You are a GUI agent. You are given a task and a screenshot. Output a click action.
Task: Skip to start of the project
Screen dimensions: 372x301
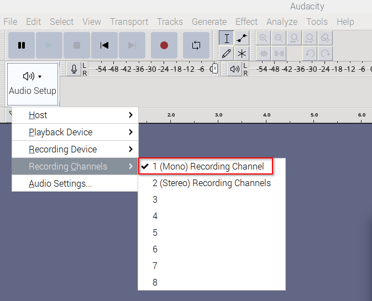tap(104, 45)
